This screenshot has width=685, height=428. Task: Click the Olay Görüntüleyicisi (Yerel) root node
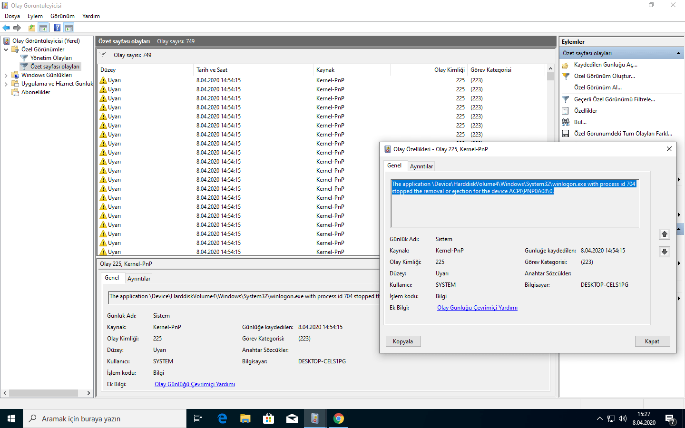(46, 41)
